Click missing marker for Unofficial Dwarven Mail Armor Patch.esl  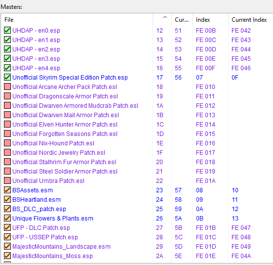7,115
